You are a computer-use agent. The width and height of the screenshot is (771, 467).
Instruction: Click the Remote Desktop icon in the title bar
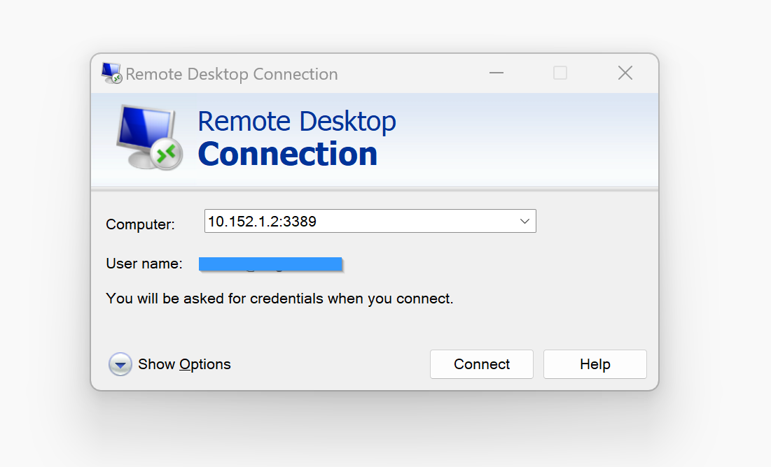111,73
